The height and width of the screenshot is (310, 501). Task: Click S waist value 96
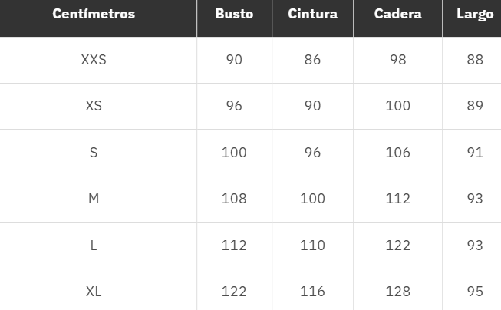pos(312,153)
